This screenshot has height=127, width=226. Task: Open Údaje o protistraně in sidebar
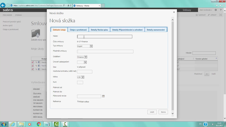point(11,29)
